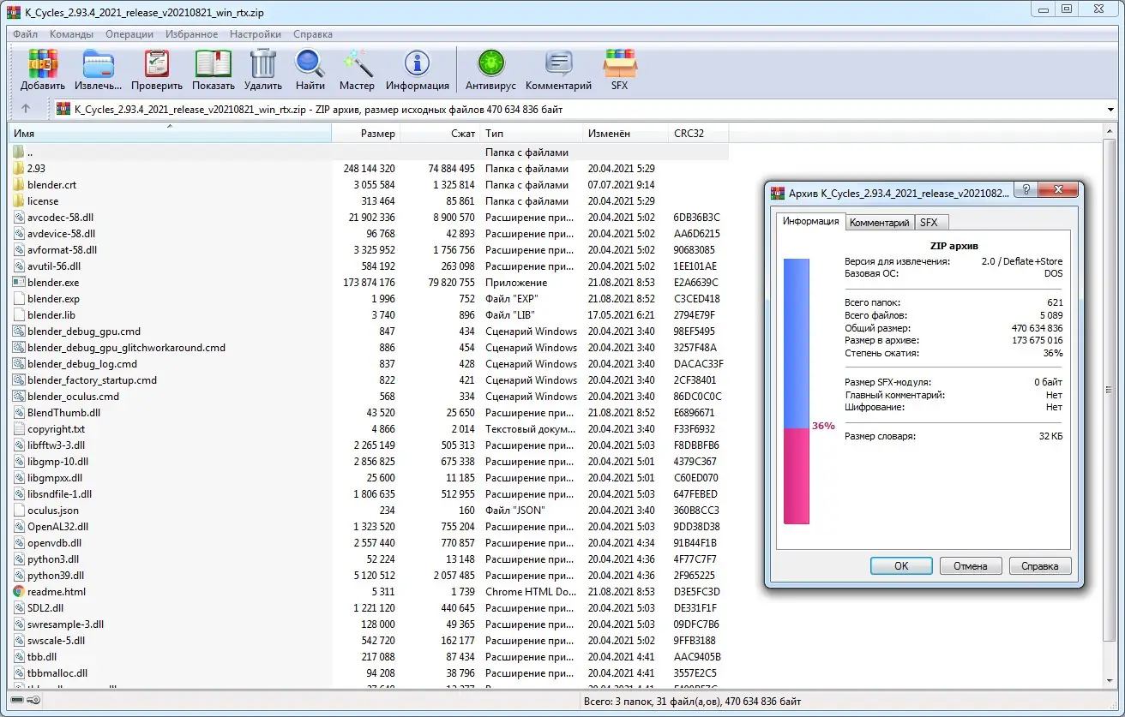Click the text file icon beside copyright.txt
Image resolution: width=1125 pixels, height=717 pixels.
click(x=19, y=429)
